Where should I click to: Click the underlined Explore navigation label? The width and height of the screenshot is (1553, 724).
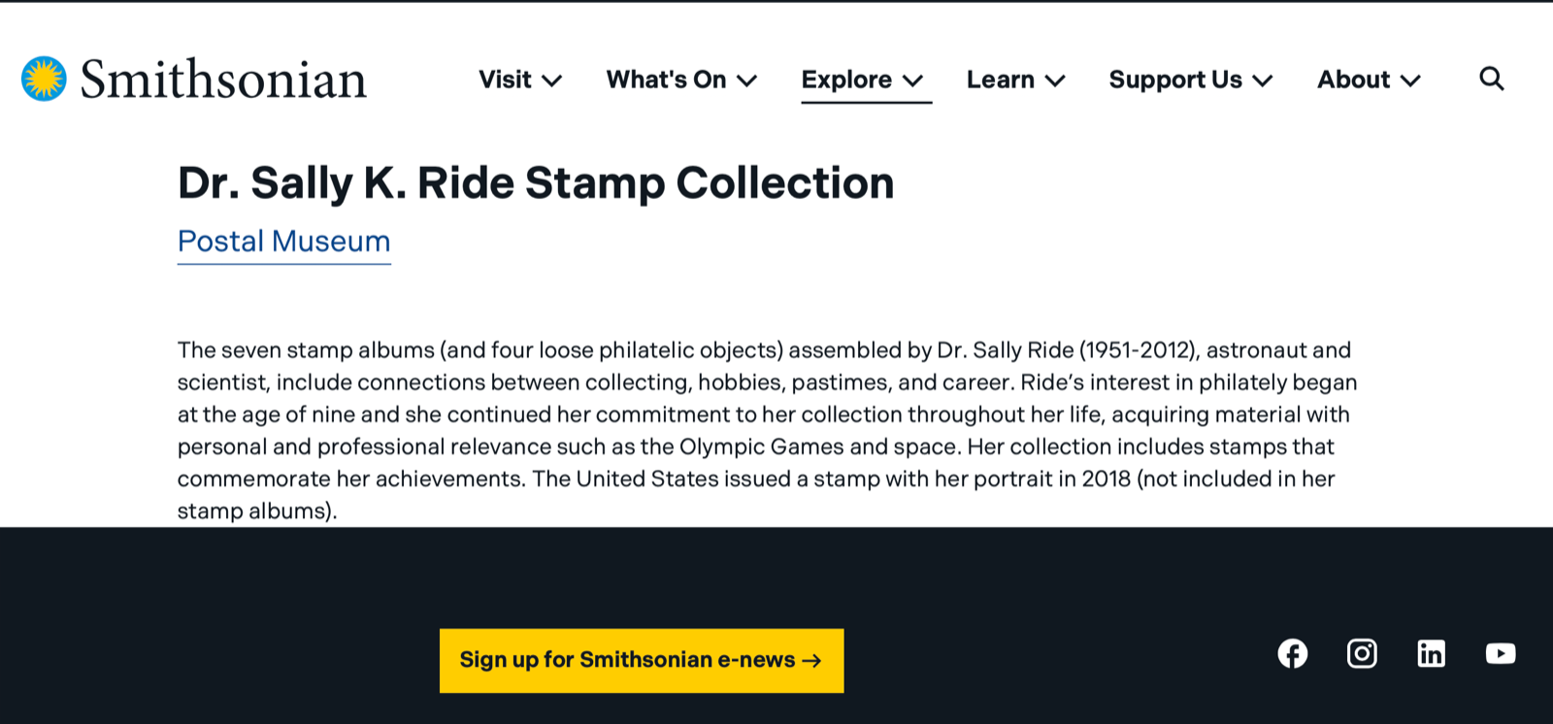click(845, 80)
